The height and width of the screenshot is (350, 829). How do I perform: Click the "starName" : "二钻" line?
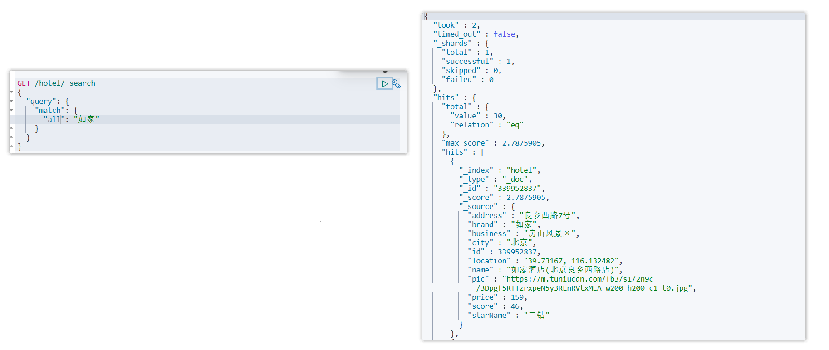coord(509,316)
